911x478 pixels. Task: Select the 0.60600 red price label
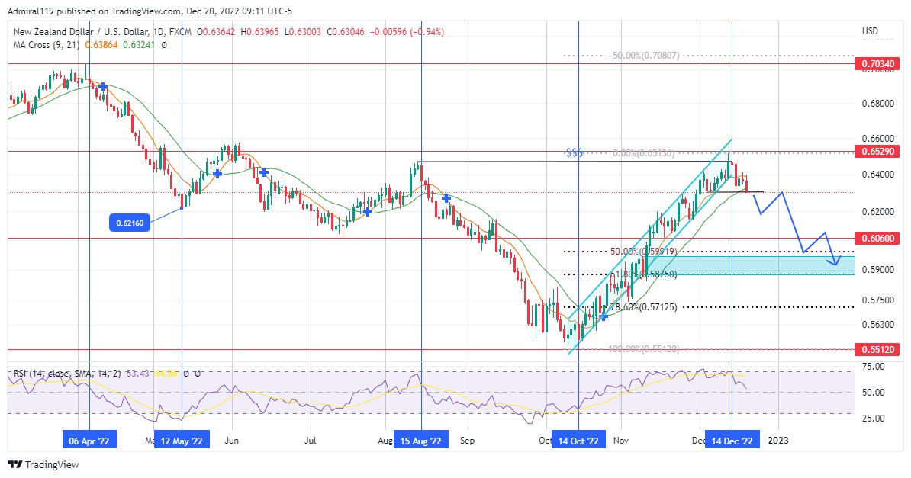pos(878,238)
